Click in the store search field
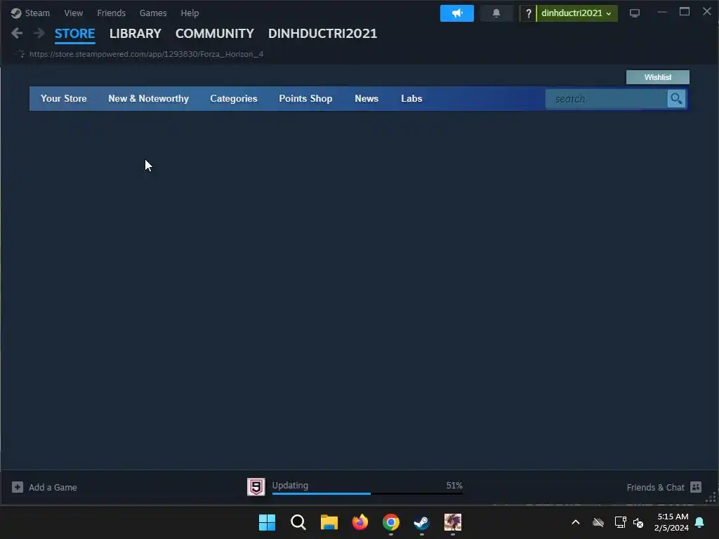Image resolution: width=719 pixels, height=539 pixels. tap(606, 98)
